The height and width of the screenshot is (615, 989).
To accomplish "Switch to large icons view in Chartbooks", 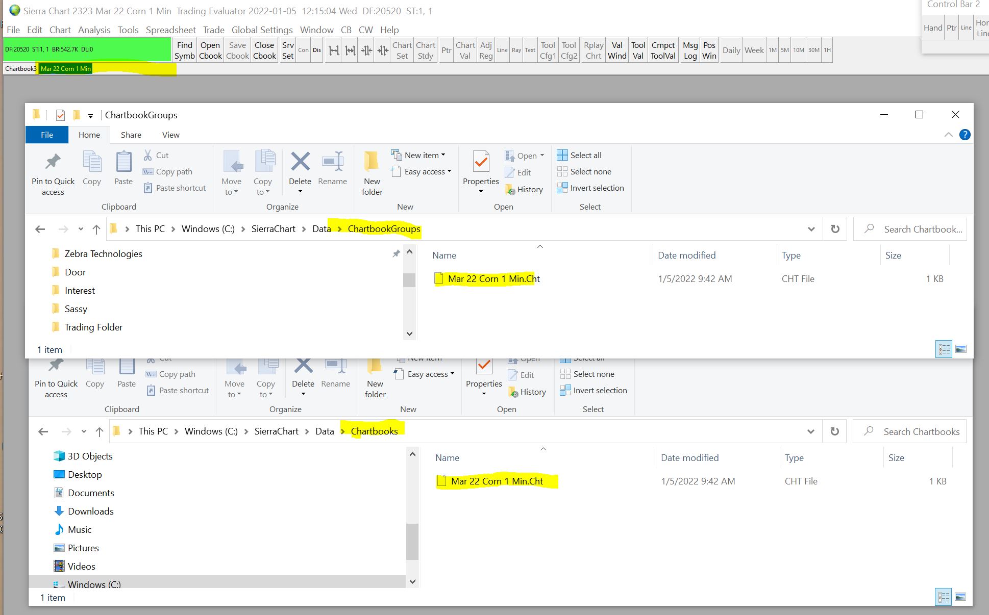I will click(x=960, y=596).
